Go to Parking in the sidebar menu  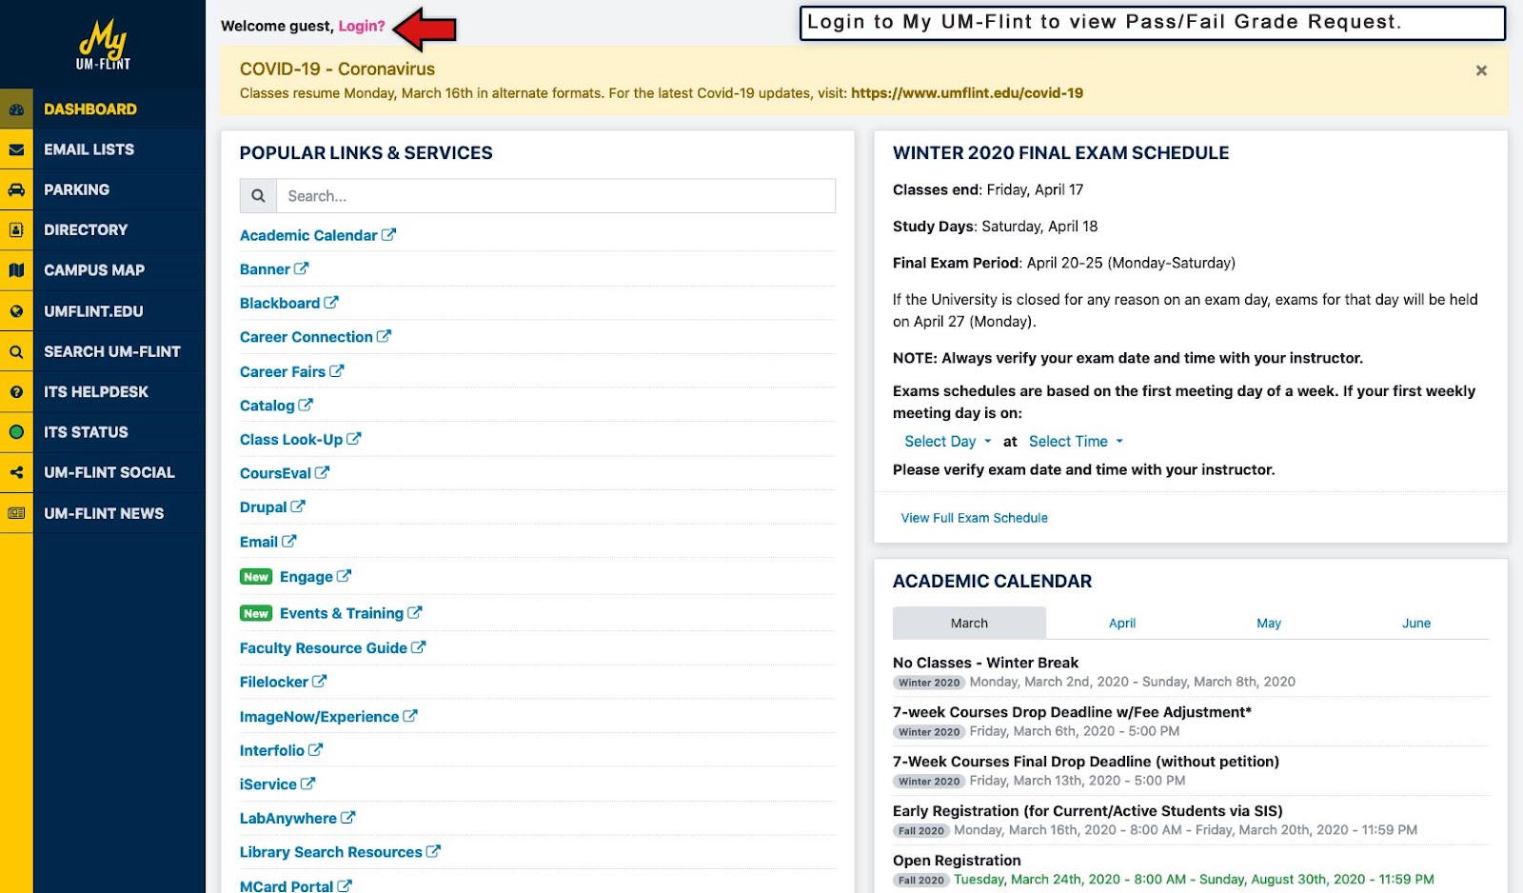point(76,189)
